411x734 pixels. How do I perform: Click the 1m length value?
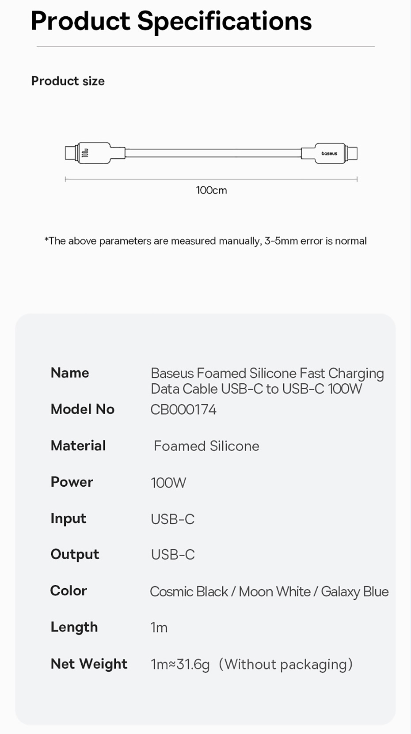[x=159, y=628]
